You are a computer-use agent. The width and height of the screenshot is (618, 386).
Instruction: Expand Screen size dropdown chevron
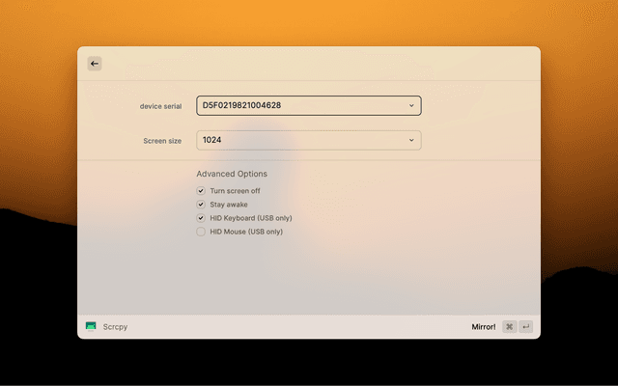(x=411, y=140)
